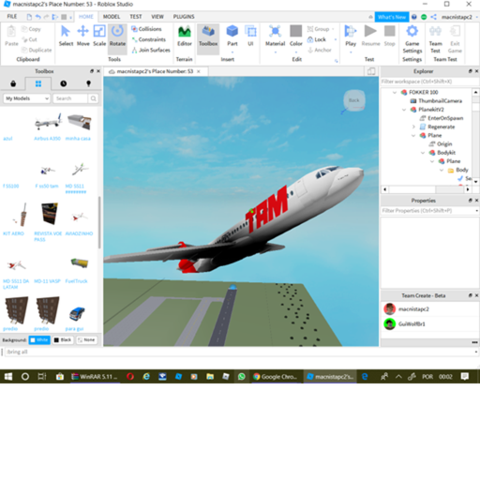Toggle Collisions on or off

146,29
